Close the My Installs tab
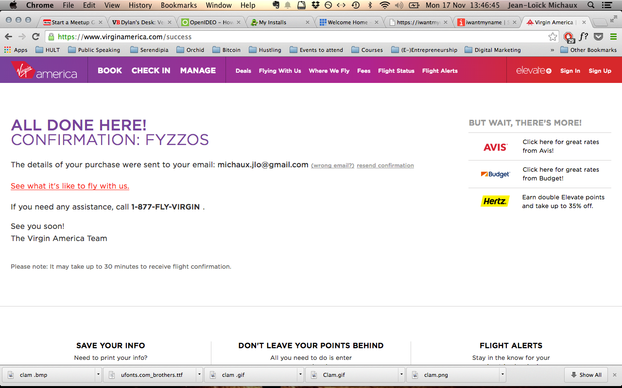 pos(309,22)
